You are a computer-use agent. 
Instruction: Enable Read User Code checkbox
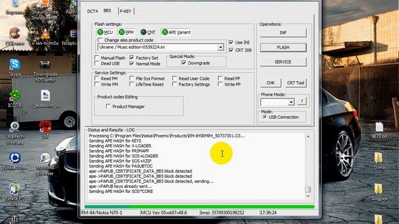click(x=175, y=78)
